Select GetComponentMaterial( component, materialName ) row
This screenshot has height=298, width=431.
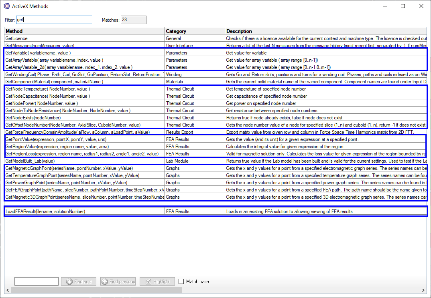pos(215,81)
